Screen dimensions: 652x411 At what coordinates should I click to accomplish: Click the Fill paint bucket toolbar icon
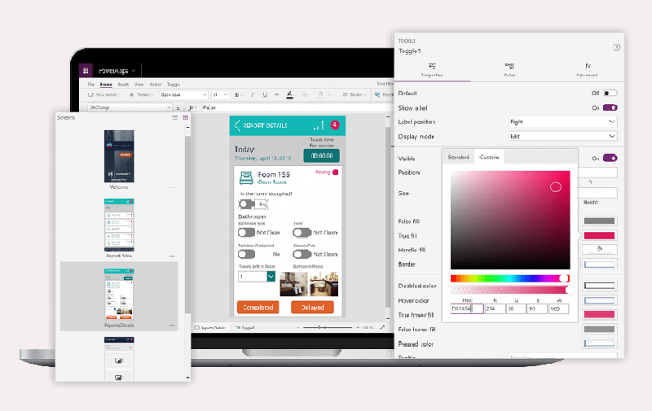coord(320,95)
